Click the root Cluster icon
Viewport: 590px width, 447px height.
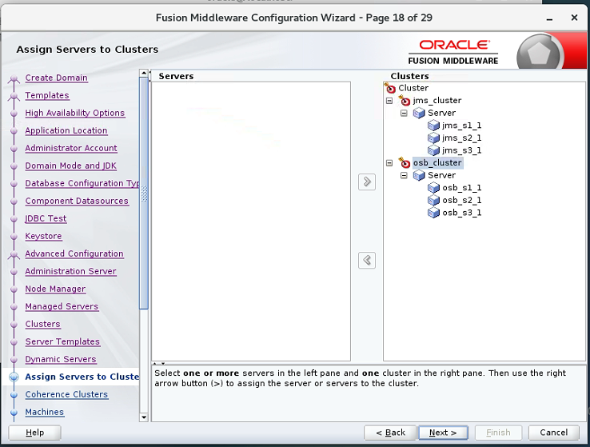point(390,88)
